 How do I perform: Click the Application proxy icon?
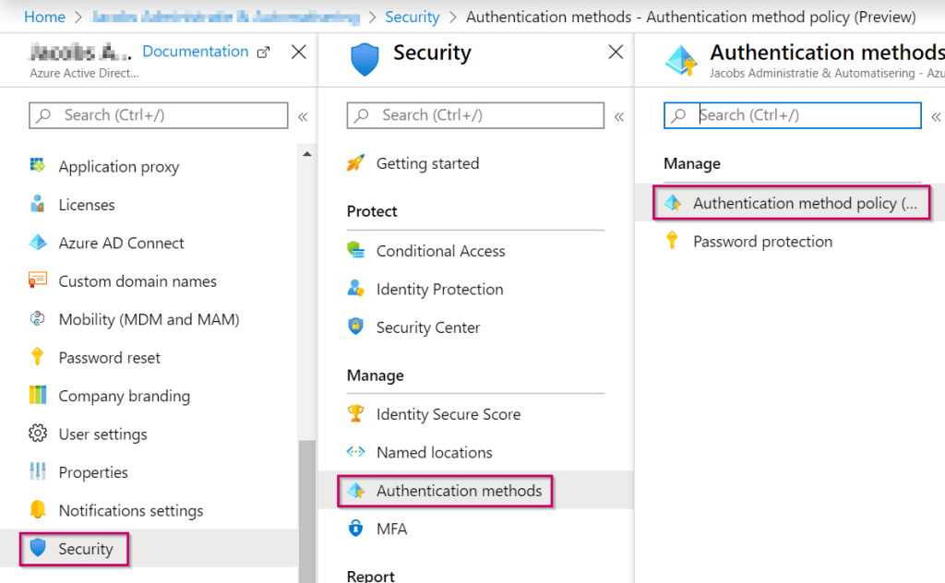pos(38,166)
